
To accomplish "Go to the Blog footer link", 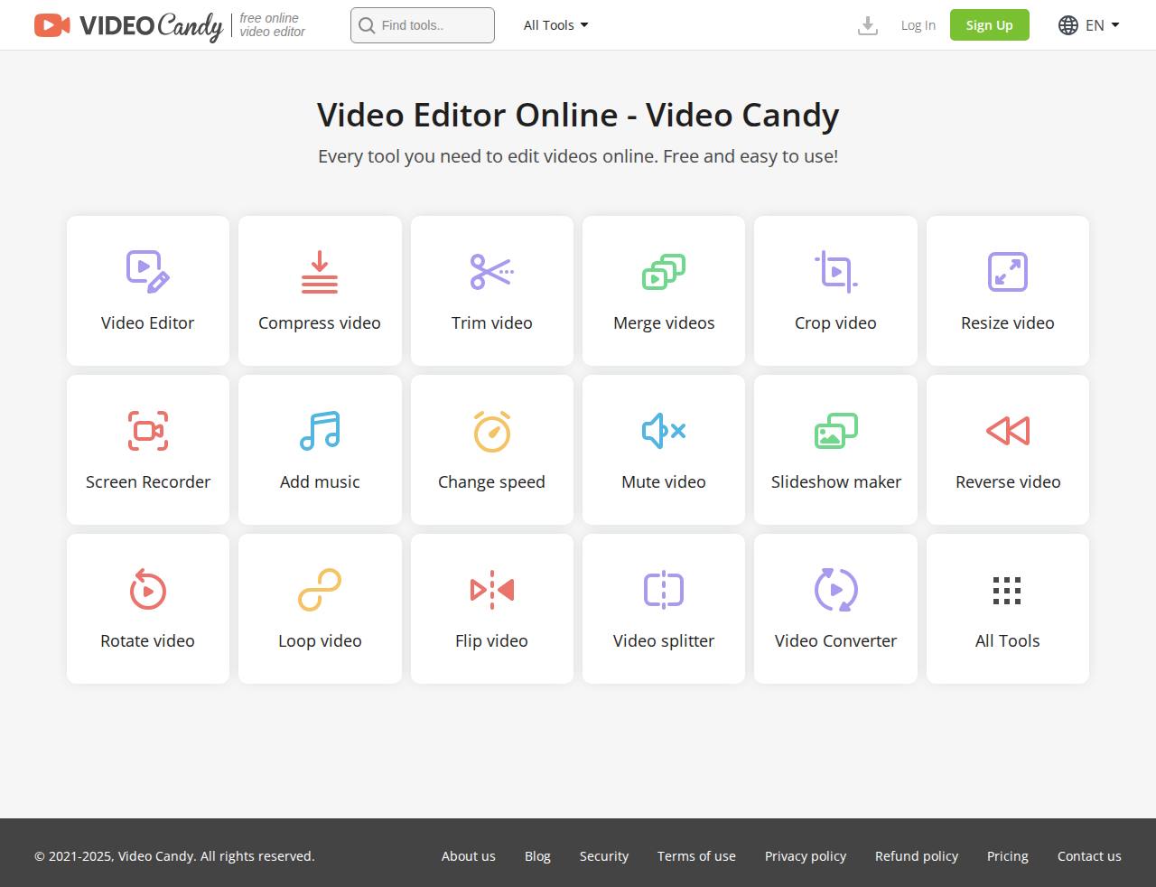I will 537,856.
